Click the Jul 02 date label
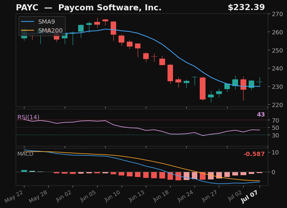The width and height of the screenshot is (287, 208). 235,196
